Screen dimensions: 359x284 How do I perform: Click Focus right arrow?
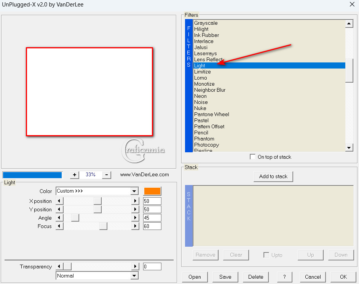pos(135,226)
